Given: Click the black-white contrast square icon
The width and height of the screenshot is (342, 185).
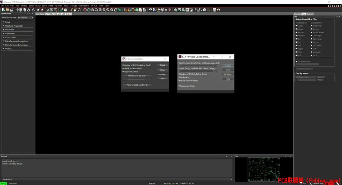Looking at the screenshot, I should point(191,10).
